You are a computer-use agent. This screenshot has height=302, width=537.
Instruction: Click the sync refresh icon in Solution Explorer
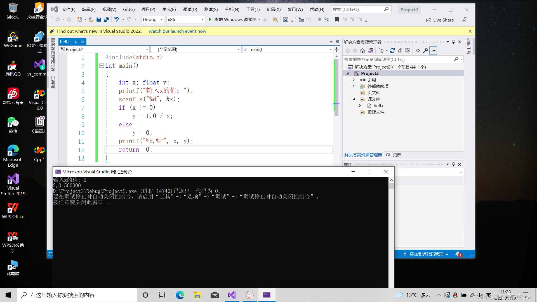tap(392, 51)
